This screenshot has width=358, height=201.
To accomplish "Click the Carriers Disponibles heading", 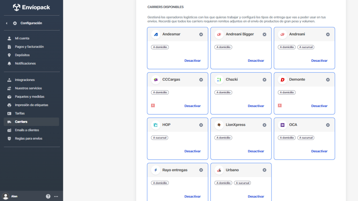I will [166, 7].
